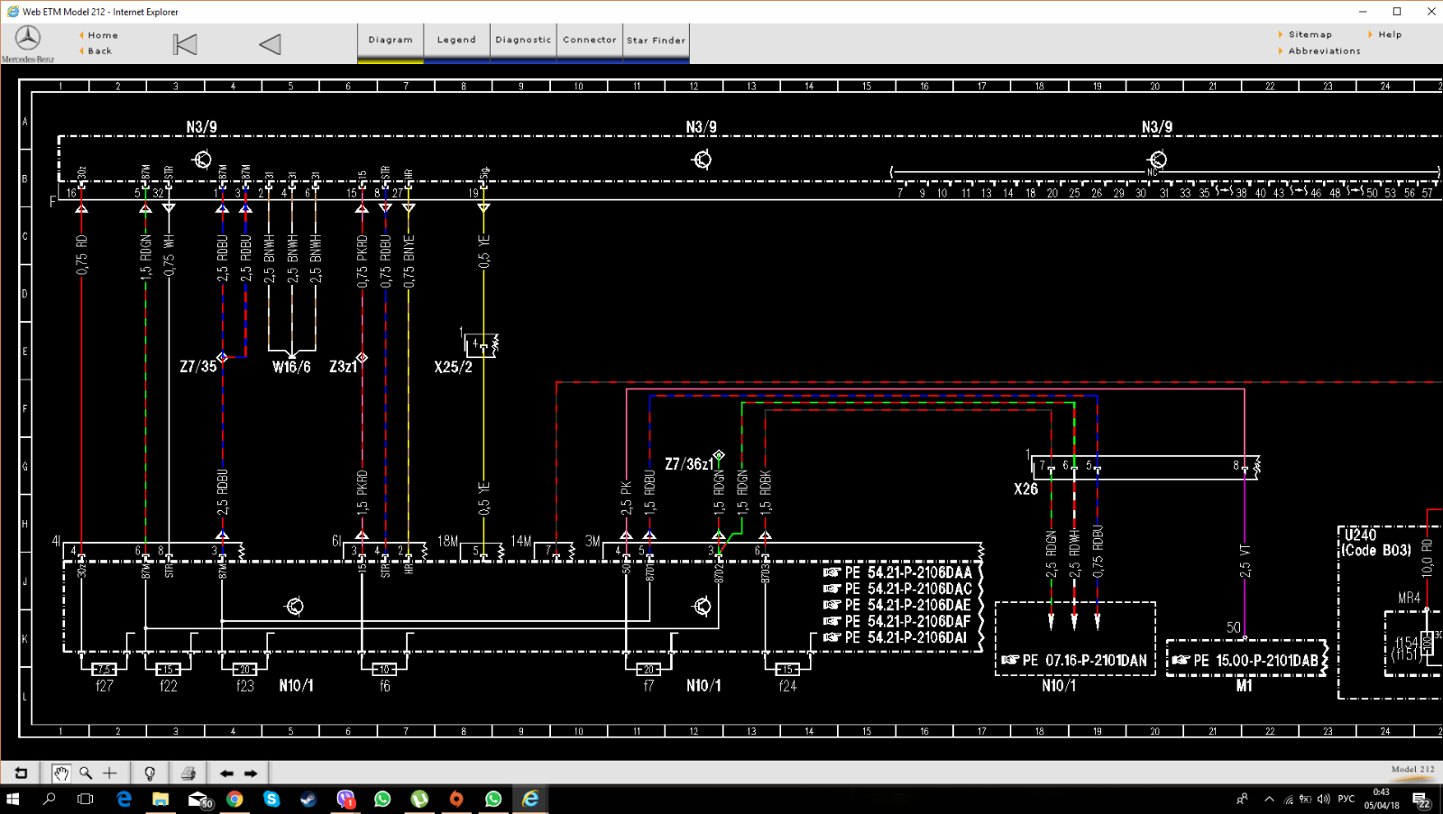Viewport: 1443px width, 814px height.
Task: Open notification center with 22 badge
Action: point(1420,800)
